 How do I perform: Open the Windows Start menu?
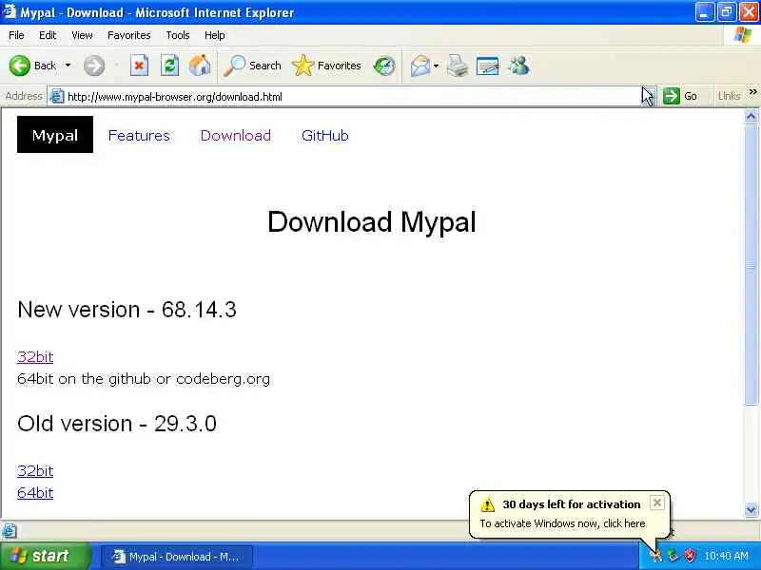coord(44,556)
